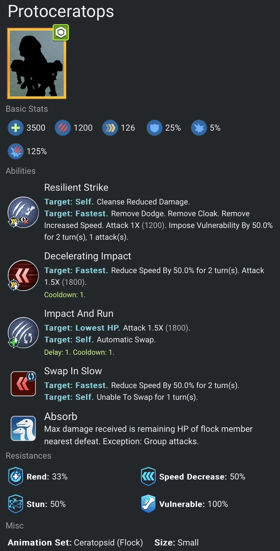Click the Stun resistance shield icon

[15, 504]
